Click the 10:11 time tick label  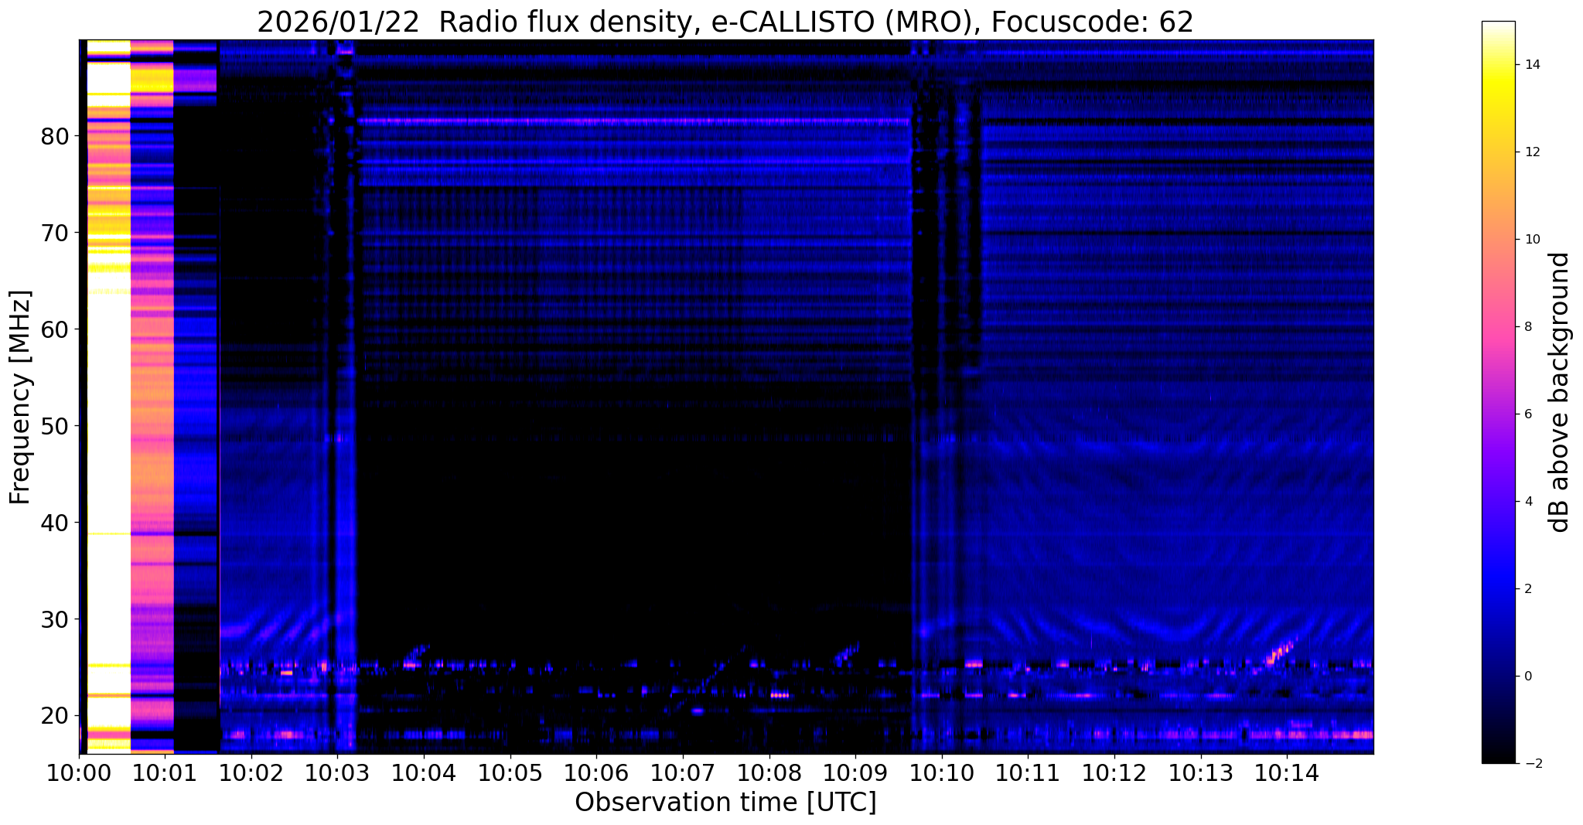(x=1028, y=773)
